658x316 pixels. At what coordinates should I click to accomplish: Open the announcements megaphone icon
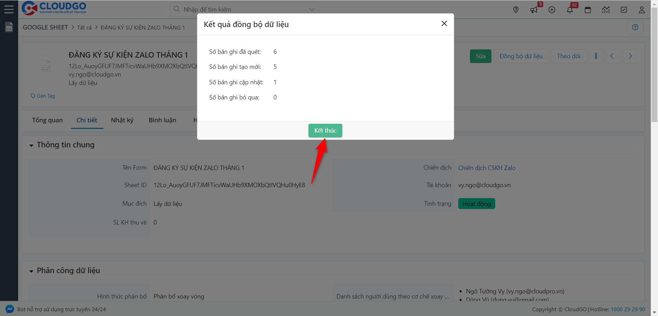534,10
